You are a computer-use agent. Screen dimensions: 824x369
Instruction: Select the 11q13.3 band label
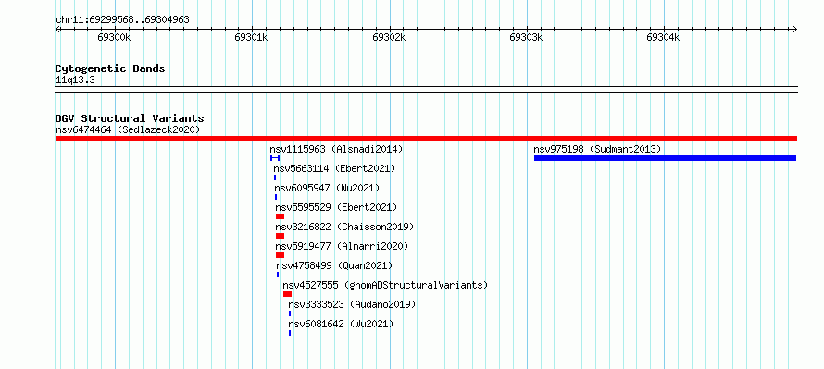click(75, 80)
